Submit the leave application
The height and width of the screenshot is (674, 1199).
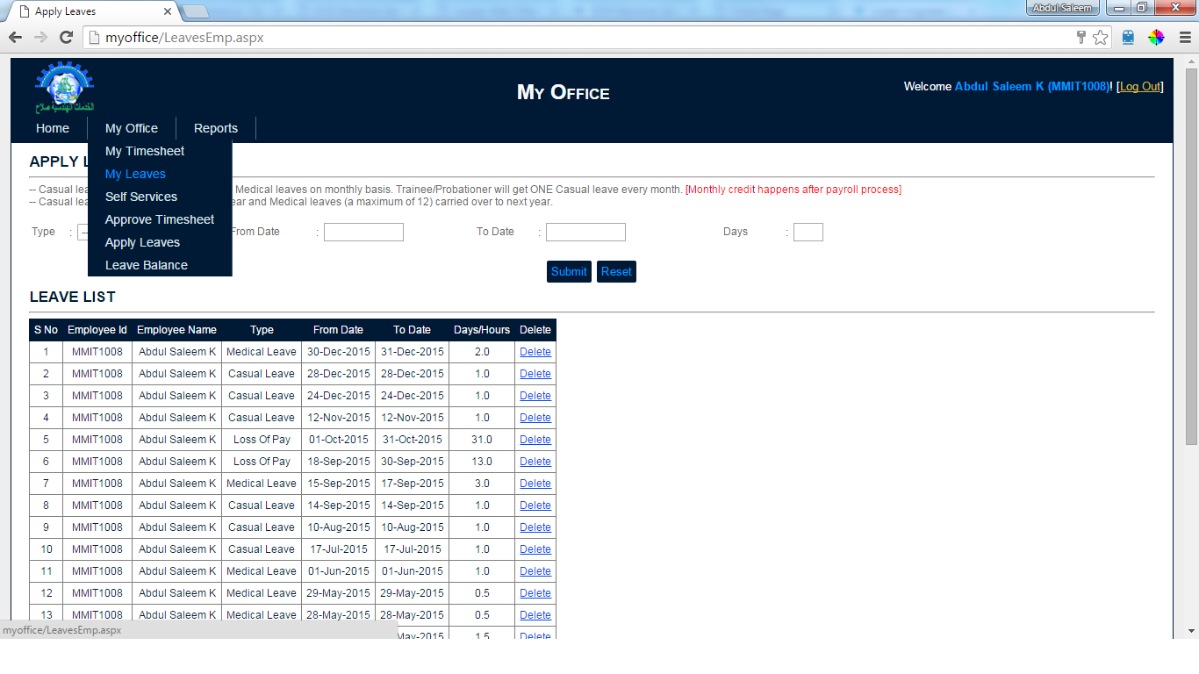pos(569,271)
